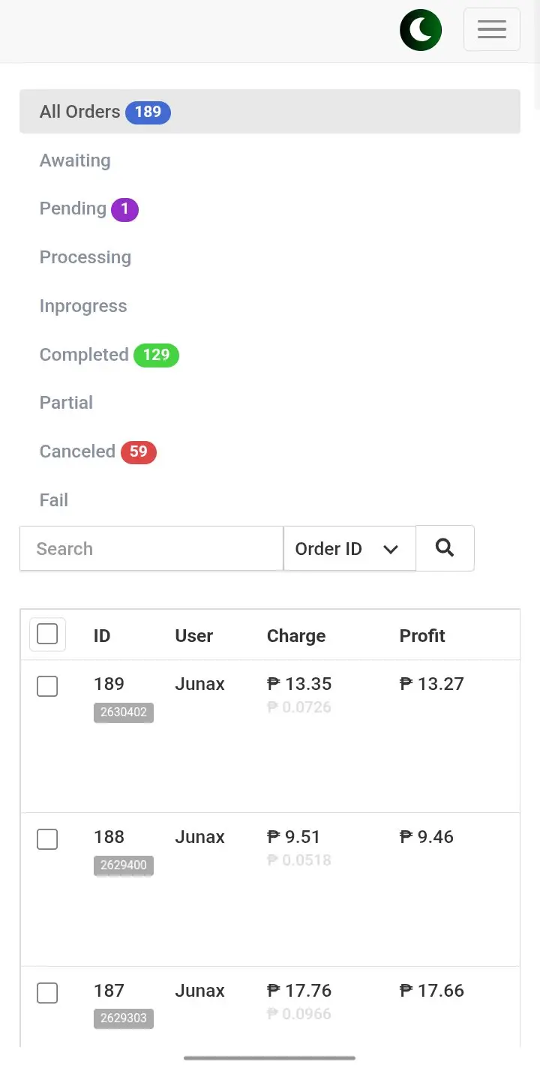Open the hamburger navigation menu
The image size is (540, 1068).
492,30
